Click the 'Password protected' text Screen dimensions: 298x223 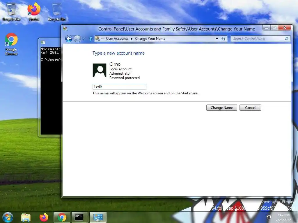pos(125,78)
